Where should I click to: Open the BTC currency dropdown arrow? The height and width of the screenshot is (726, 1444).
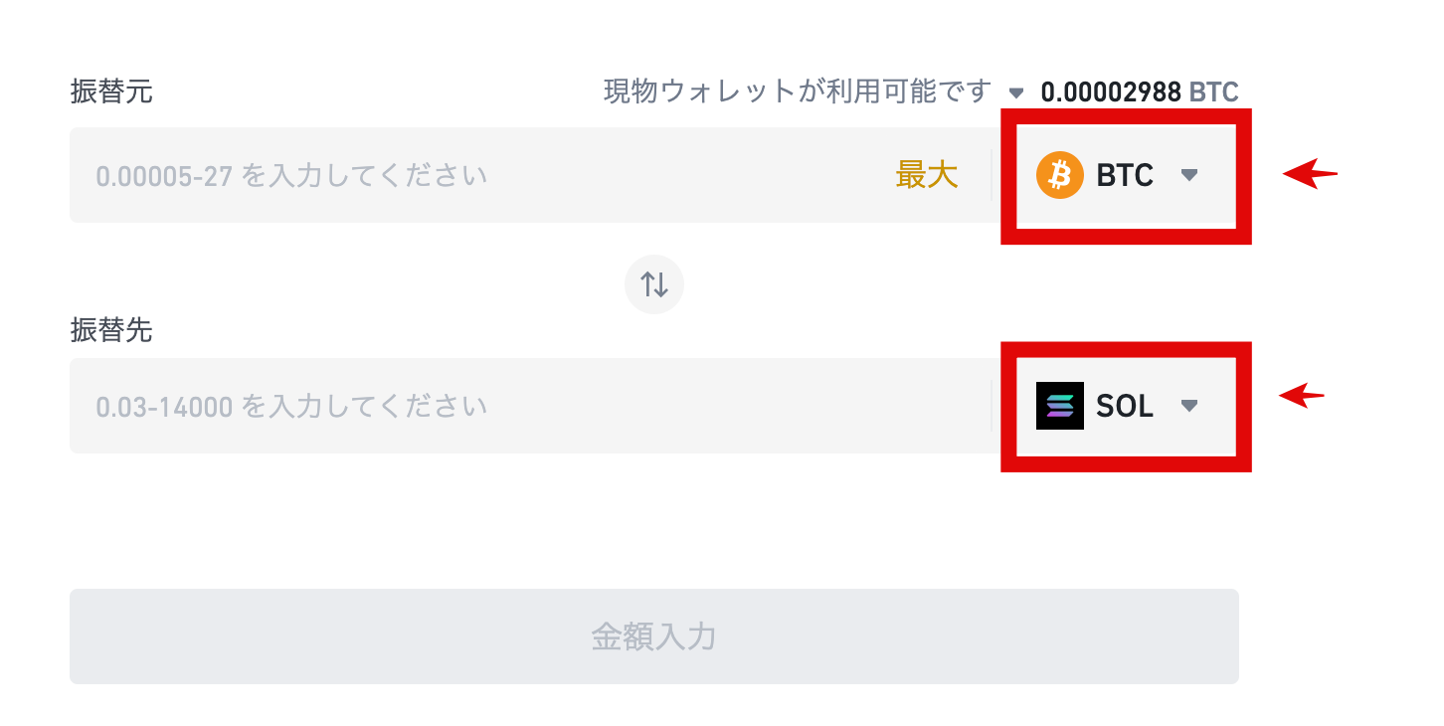(1189, 176)
